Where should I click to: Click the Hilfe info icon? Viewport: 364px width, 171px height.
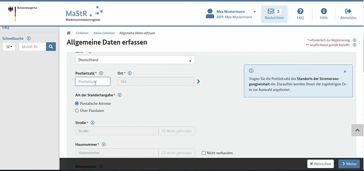[324, 12]
